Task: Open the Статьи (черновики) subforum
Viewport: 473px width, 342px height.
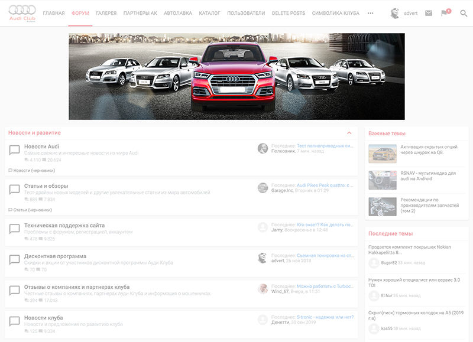Action: point(33,210)
